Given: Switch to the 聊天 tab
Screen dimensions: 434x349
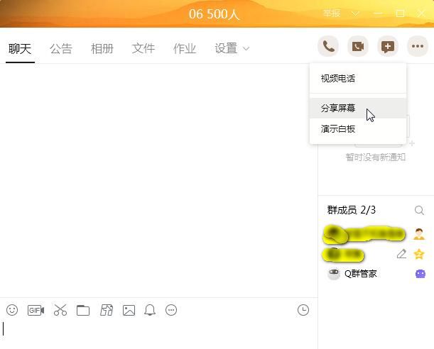Looking at the screenshot, I should pyautogui.click(x=20, y=49).
